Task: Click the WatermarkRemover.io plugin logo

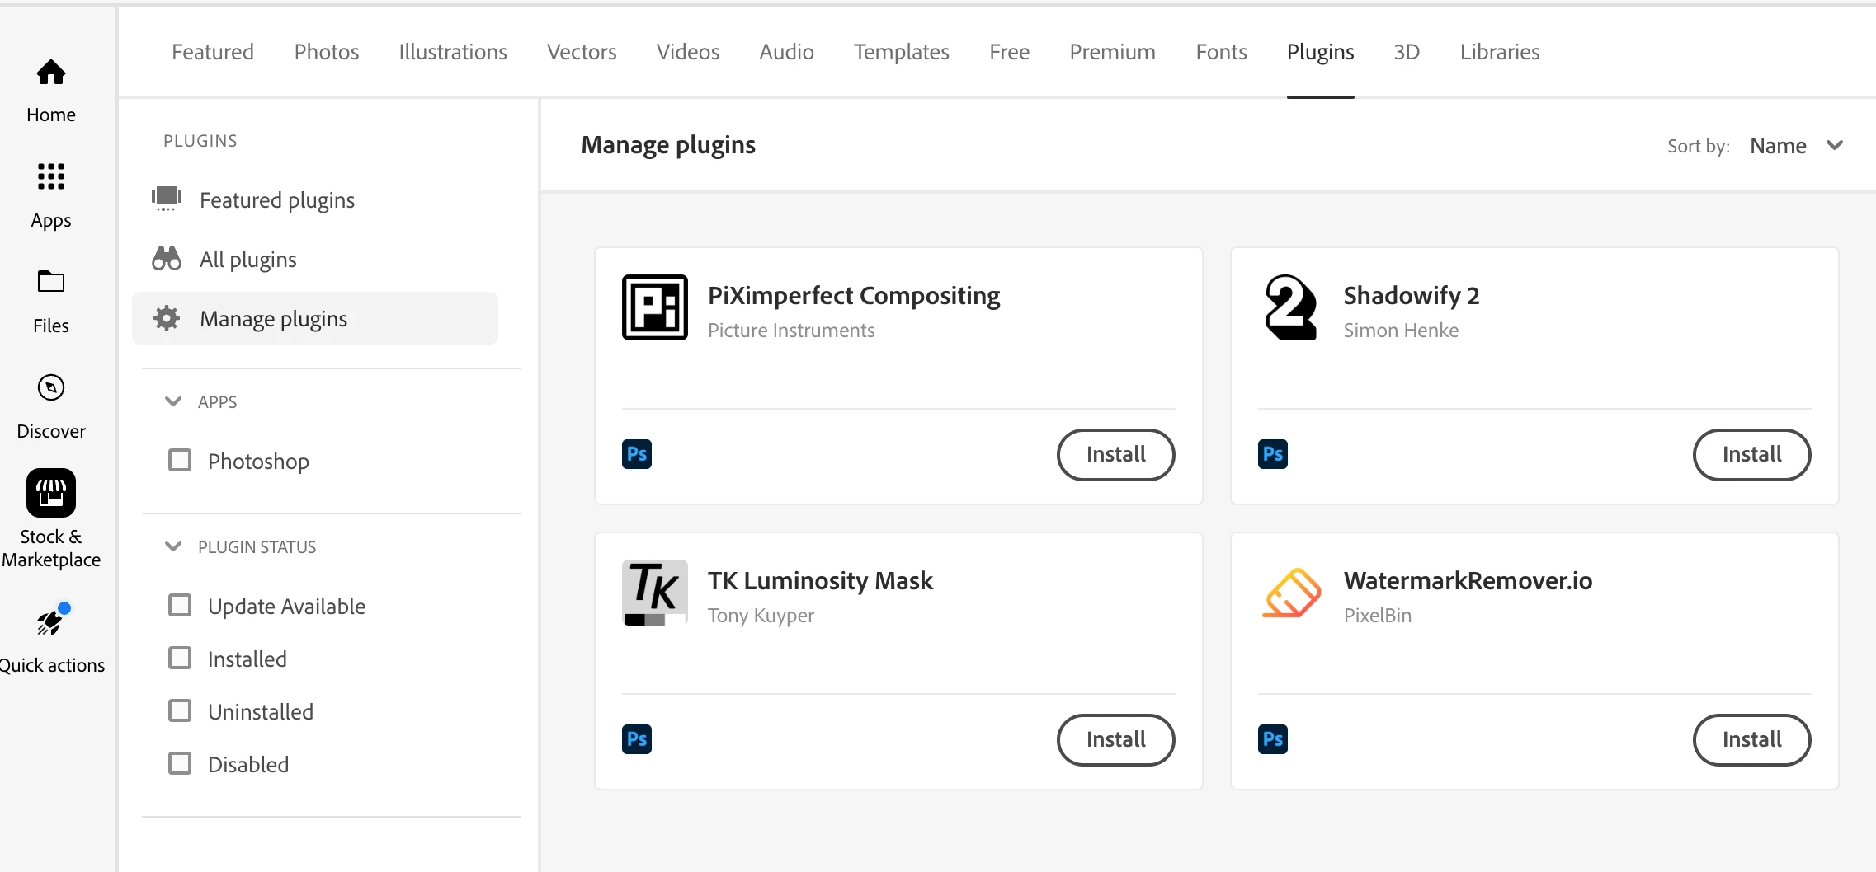Action: click(1291, 593)
